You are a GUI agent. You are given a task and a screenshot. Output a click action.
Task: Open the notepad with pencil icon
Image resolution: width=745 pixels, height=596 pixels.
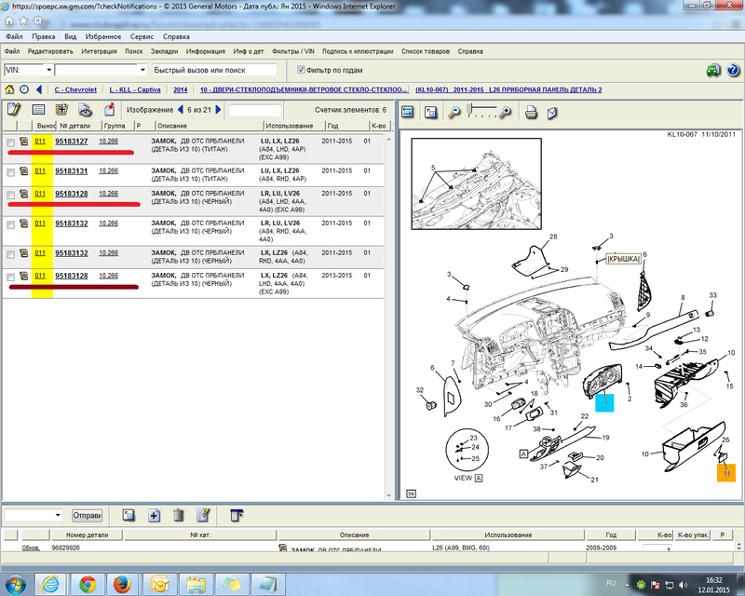click(14, 110)
